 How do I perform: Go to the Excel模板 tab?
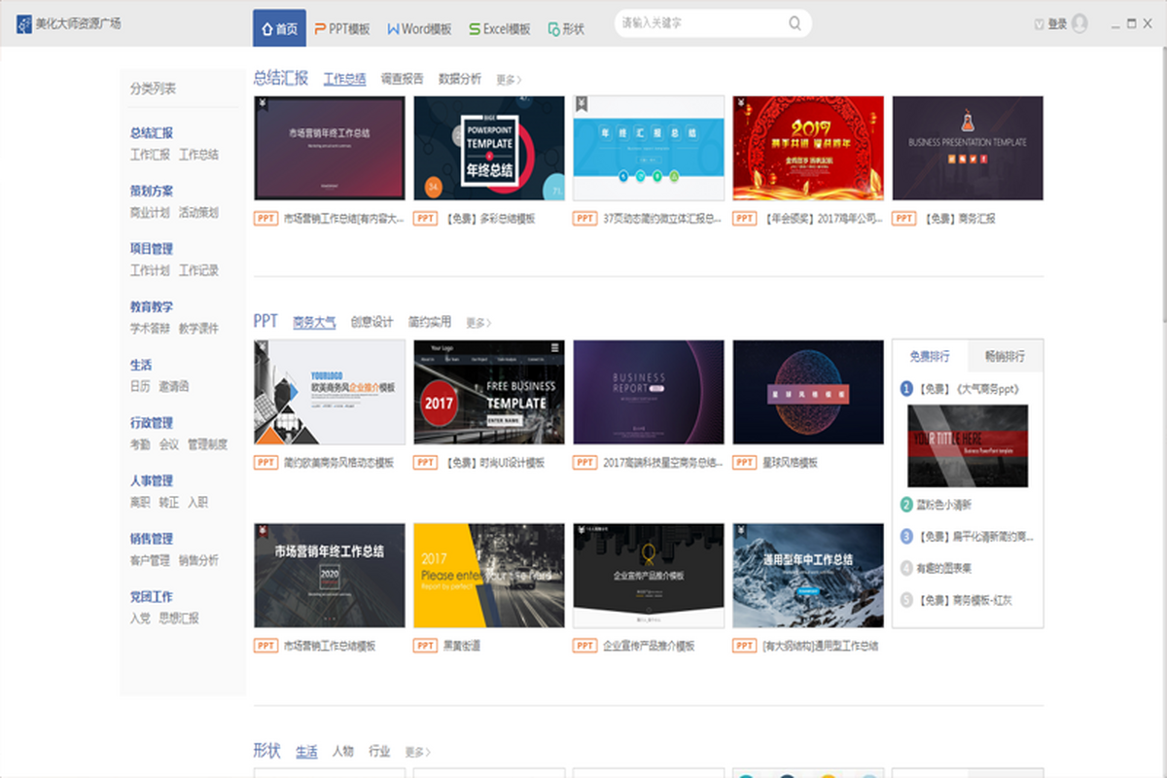pos(499,29)
